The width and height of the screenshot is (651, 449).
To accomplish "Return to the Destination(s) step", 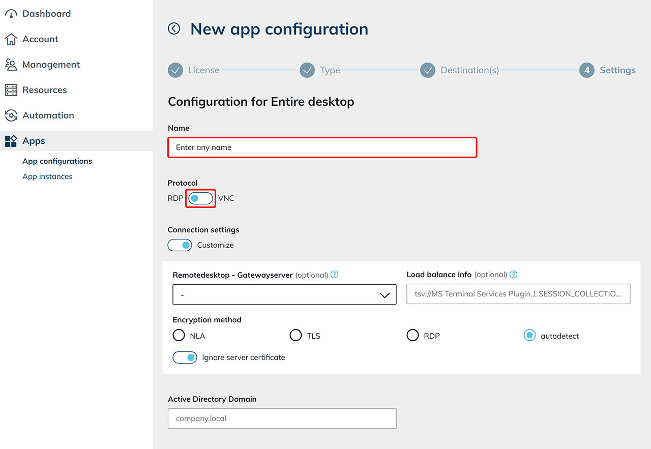I will (x=428, y=70).
